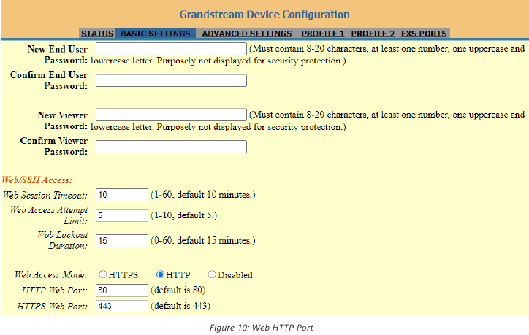This screenshot has height=335, width=529.
Task: Click the Web Access Mode label
Action: coord(51,274)
